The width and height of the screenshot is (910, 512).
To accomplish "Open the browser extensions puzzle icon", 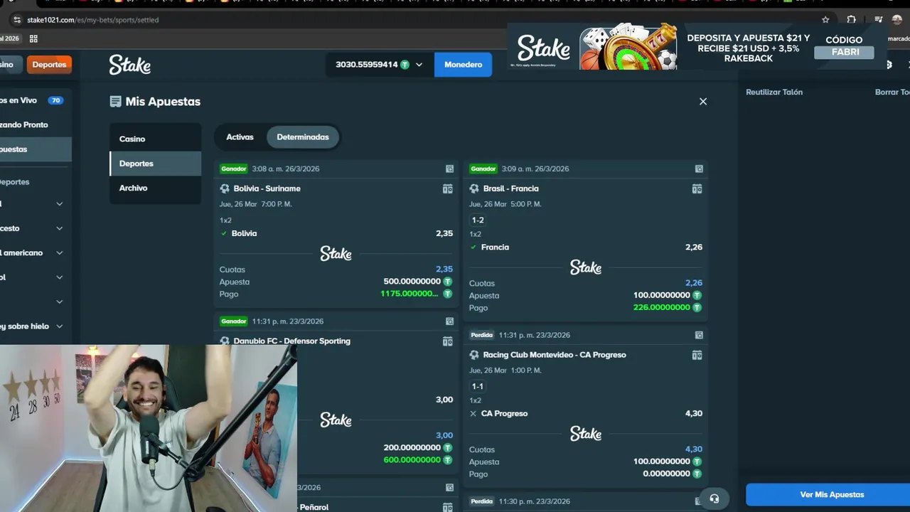I will [851, 20].
